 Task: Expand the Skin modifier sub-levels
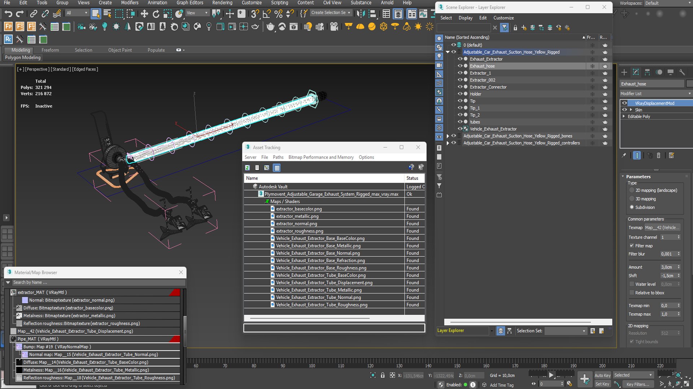click(631, 110)
